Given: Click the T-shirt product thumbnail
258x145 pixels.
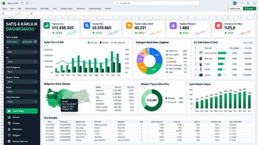Looking at the screenshot, I should [201, 64].
